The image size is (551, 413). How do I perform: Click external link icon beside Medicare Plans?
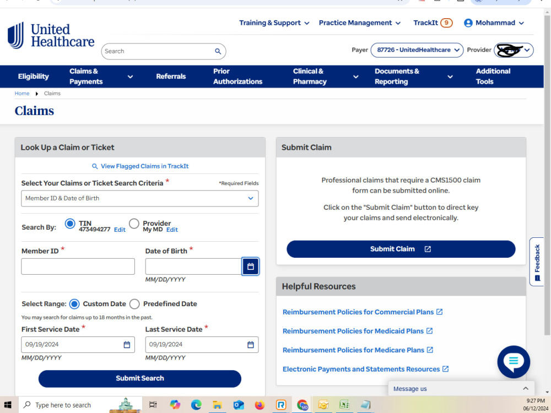tap(430, 350)
